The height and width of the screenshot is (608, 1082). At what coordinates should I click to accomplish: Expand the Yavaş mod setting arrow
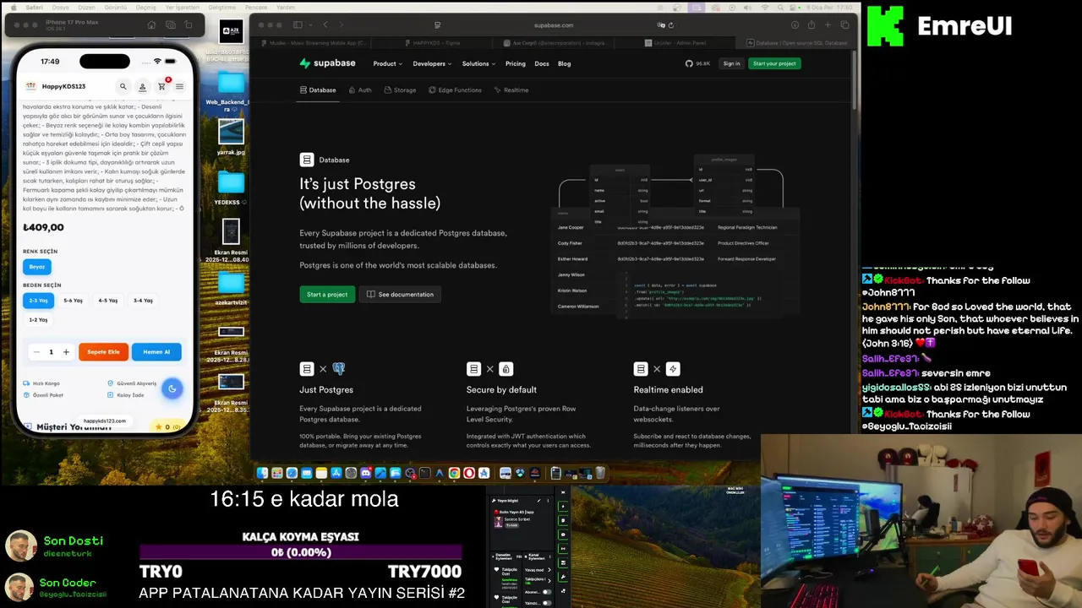(x=549, y=570)
